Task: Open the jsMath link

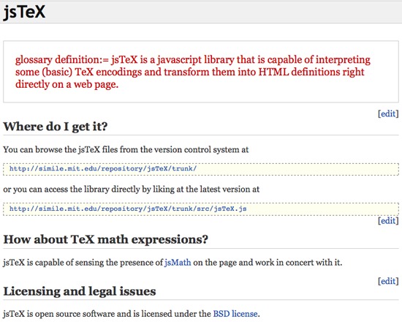Action: click(x=178, y=263)
